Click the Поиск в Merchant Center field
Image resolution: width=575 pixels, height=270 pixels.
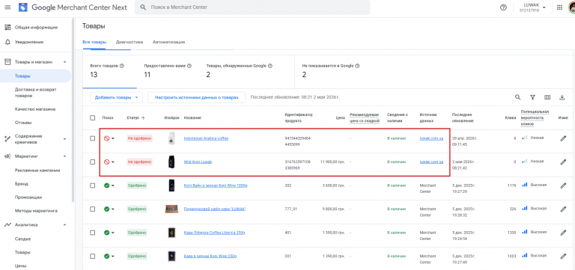point(252,7)
